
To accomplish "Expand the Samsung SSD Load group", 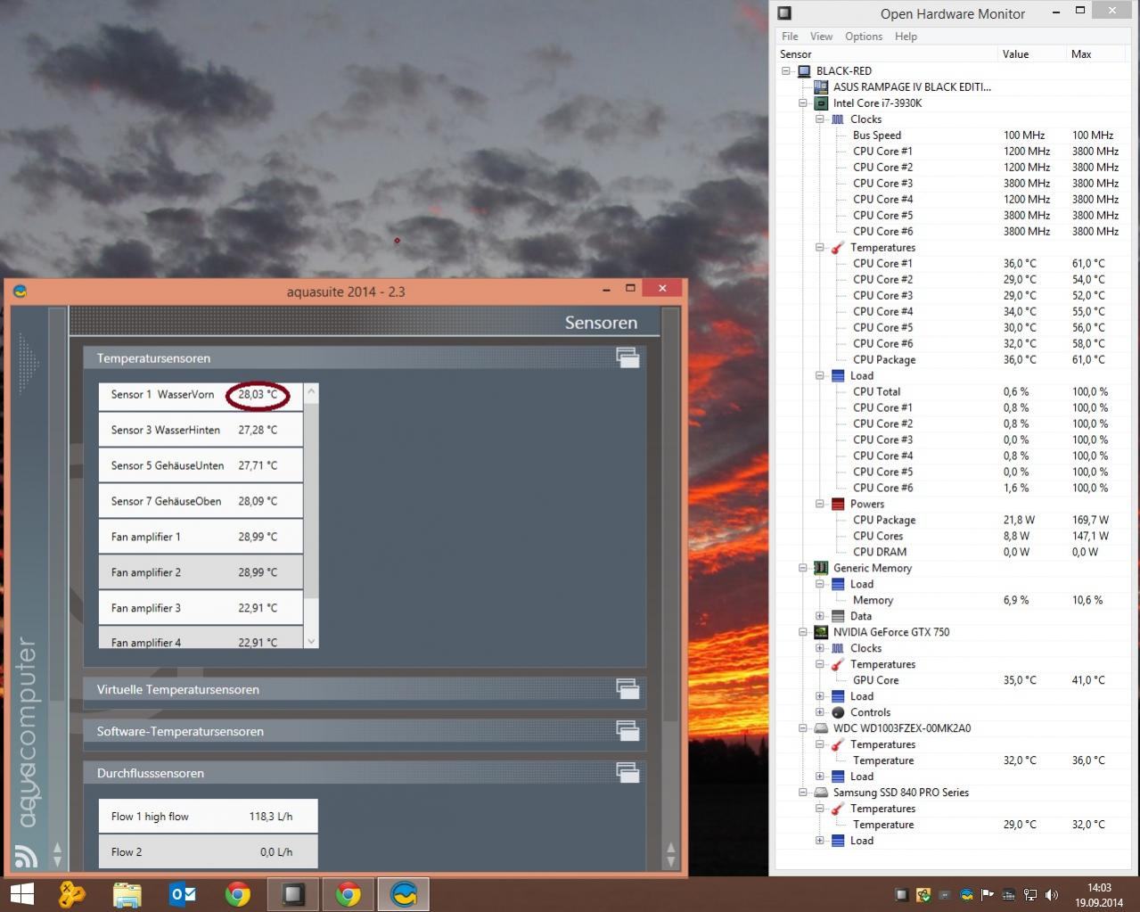I will pyautogui.click(x=820, y=841).
